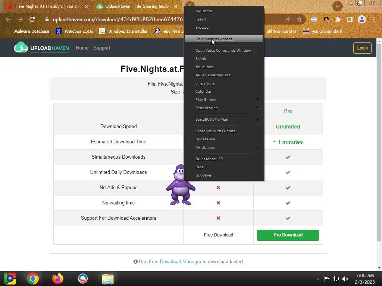The image size is (382, 286).
Task: Open the share page icon in address bar
Action: pyautogui.click(x=287, y=19)
